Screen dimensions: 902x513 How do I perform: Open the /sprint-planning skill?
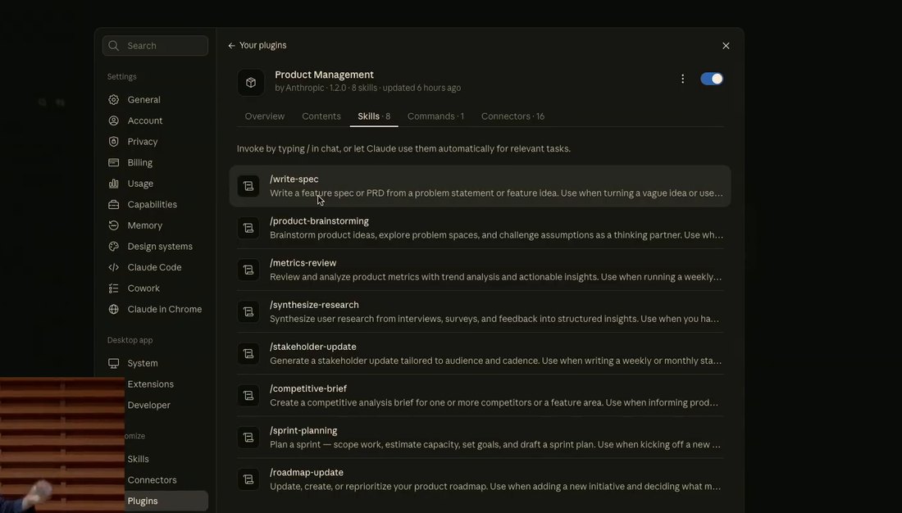click(480, 438)
